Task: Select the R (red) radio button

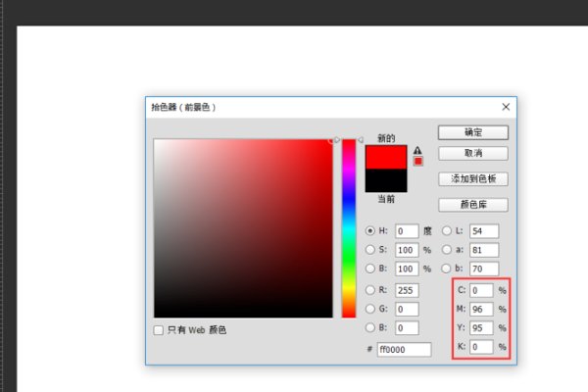Action: pos(369,290)
